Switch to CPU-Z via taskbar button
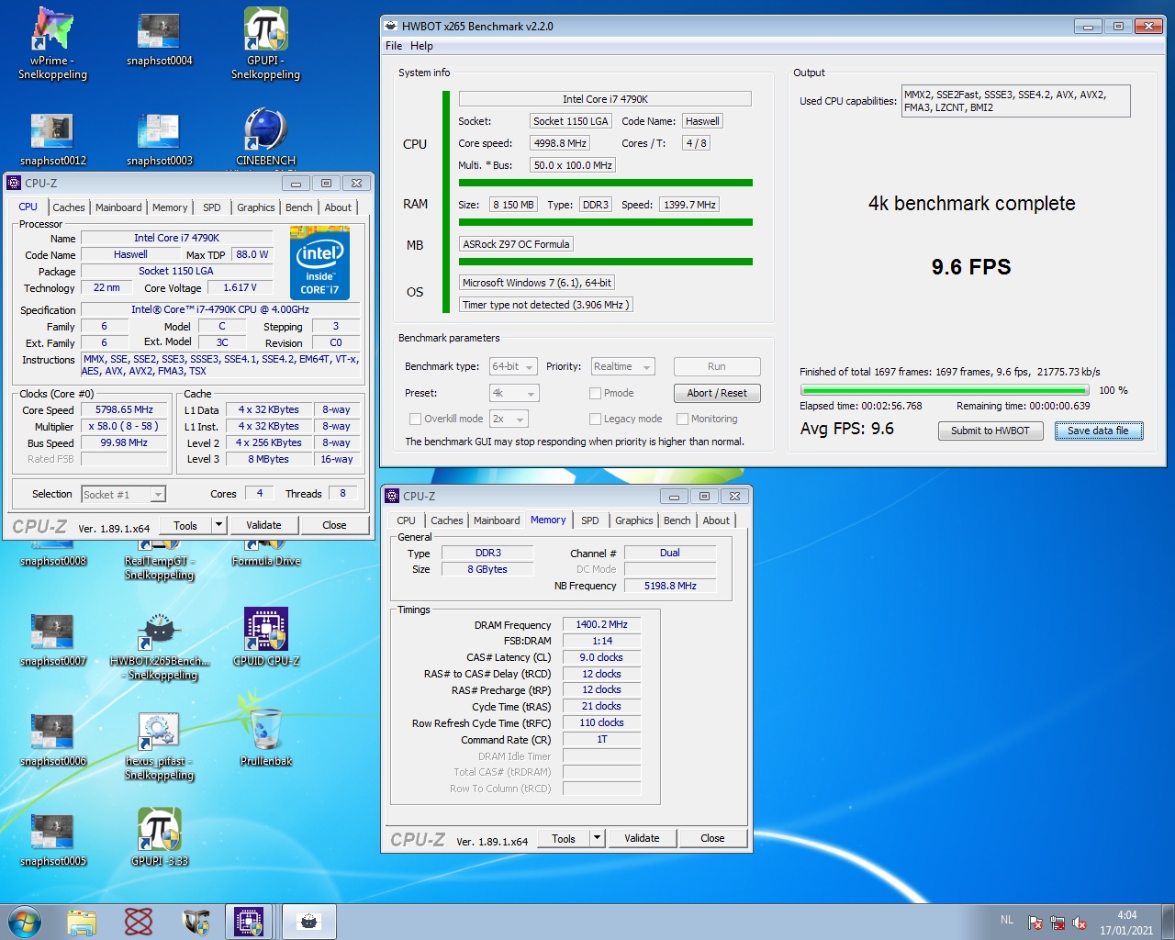The height and width of the screenshot is (940, 1175). (250, 922)
